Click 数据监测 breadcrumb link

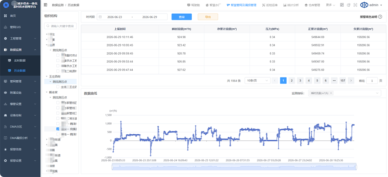pos(58,5)
